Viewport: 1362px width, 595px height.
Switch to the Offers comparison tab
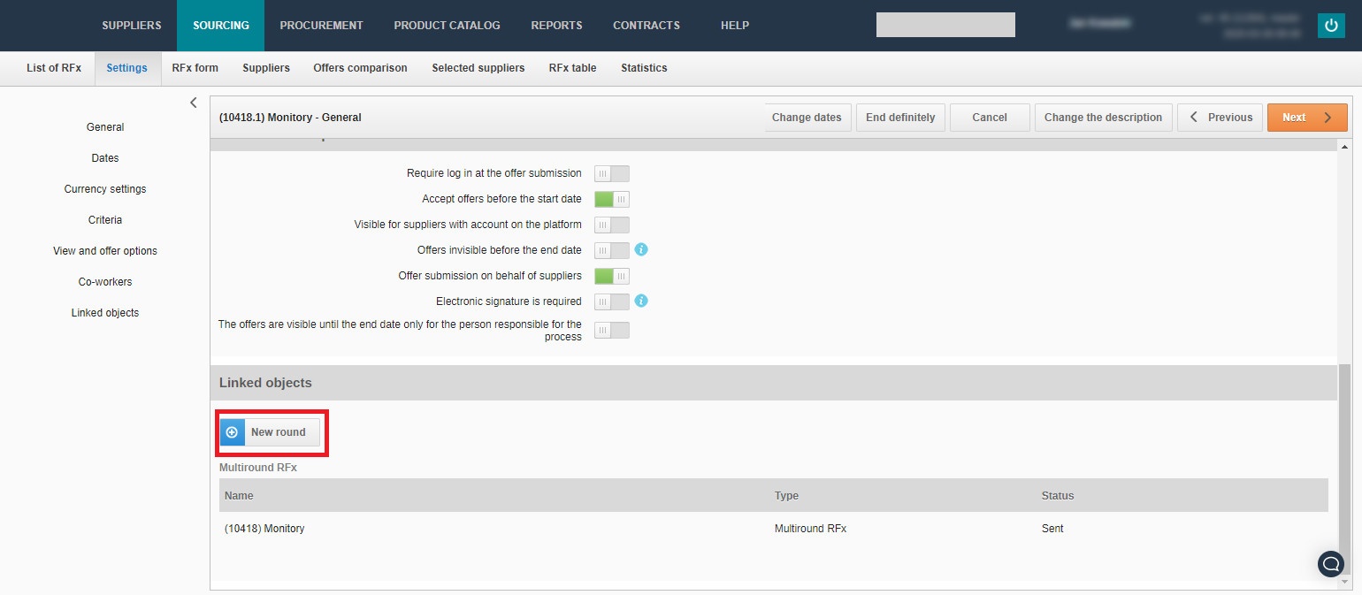[x=360, y=68]
